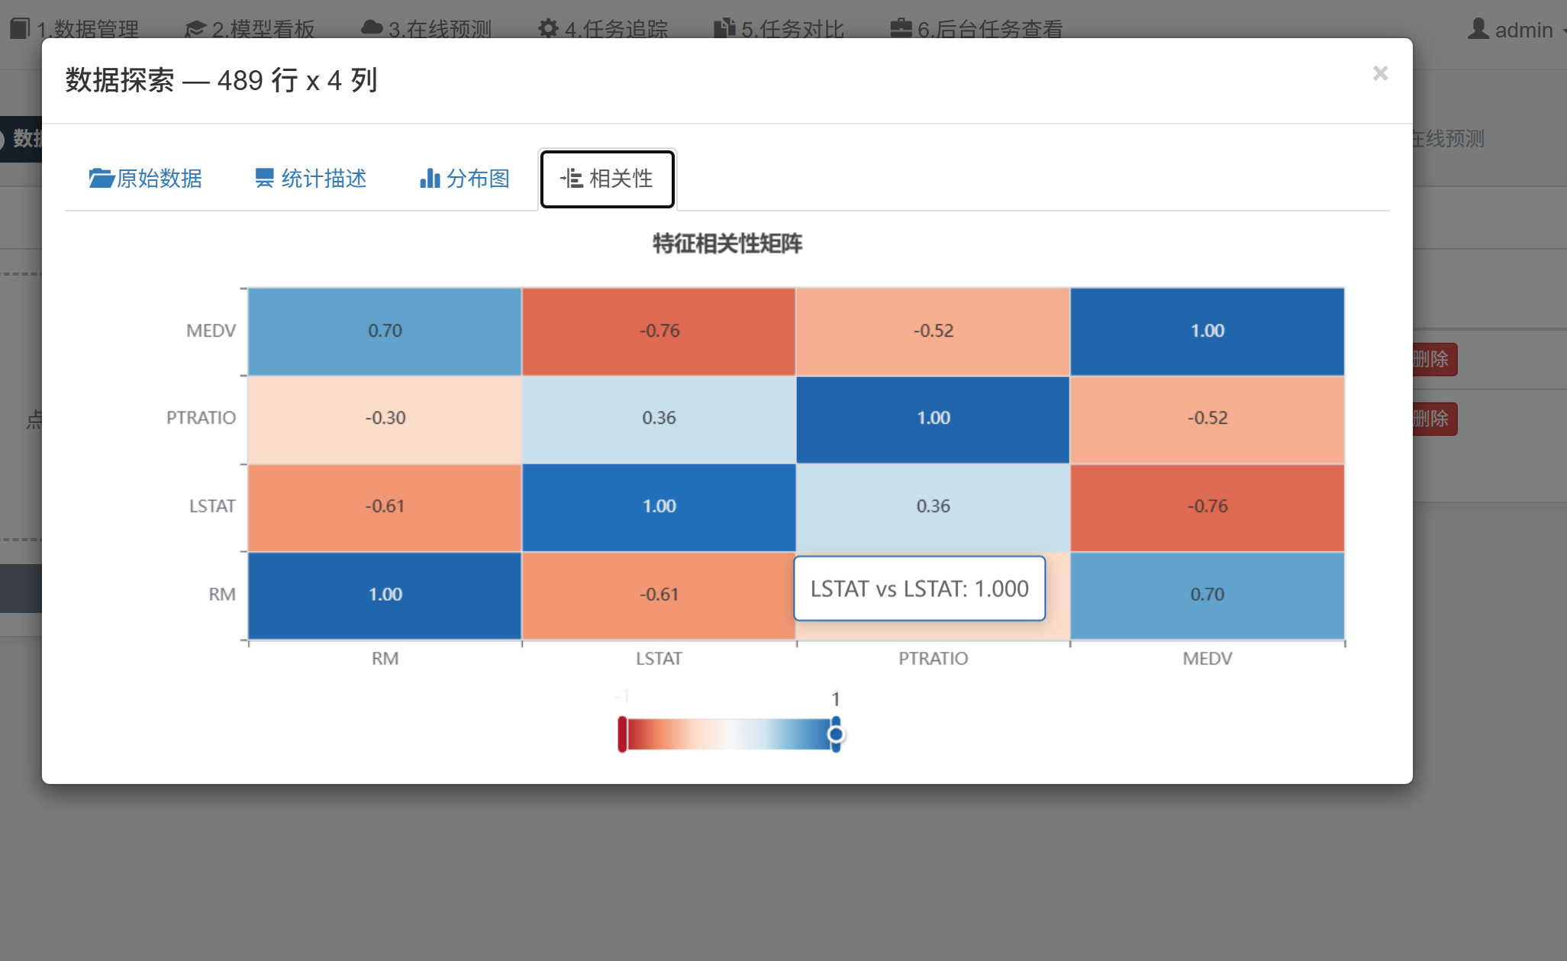The height and width of the screenshot is (961, 1567).
Task: Open the 统计描述 tab
Action: (311, 179)
